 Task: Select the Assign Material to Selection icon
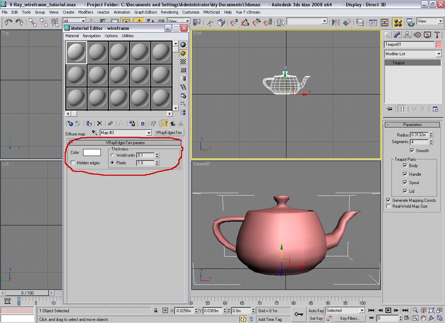(89, 123)
